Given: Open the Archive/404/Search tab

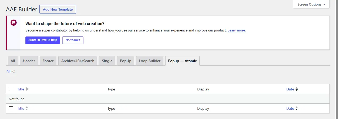Looking at the screenshot, I should click(78, 61).
